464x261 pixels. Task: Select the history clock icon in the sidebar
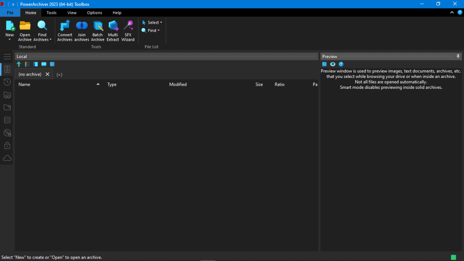point(7,82)
